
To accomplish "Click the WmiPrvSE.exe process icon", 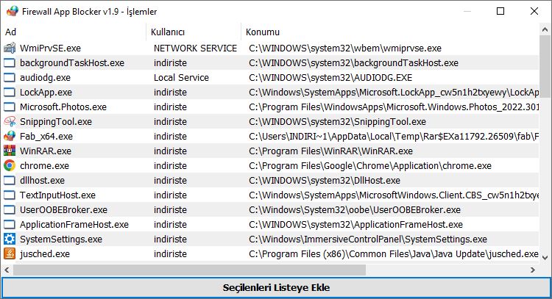I will pyautogui.click(x=10, y=48).
